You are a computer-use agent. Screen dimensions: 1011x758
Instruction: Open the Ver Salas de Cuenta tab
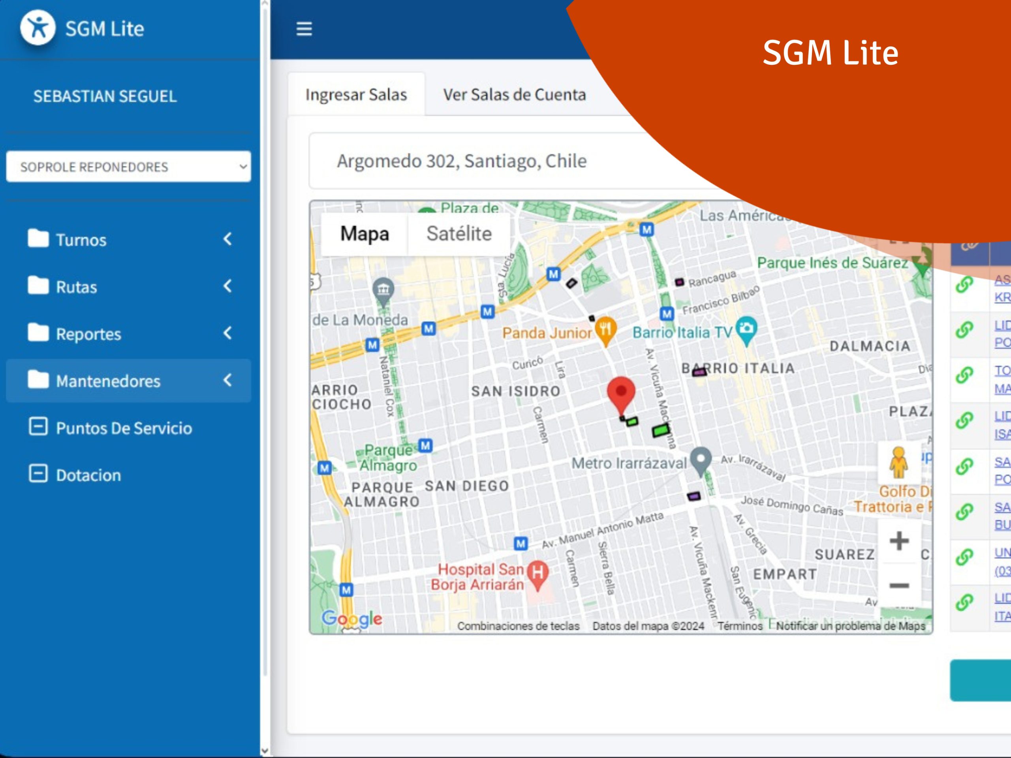pyautogui.click(x=515, y=95)
